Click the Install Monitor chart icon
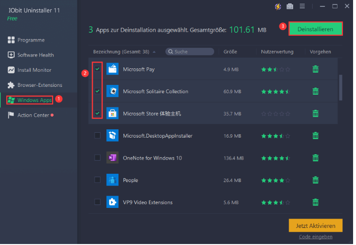This screenshot has height=245, width=356. click(11, 70)
